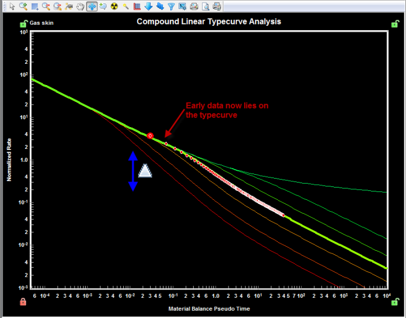Viewport: 406px width, 318px height.
Task: Open the red grid lines tool
Action: pyautogui.click(x=137, y=7)
